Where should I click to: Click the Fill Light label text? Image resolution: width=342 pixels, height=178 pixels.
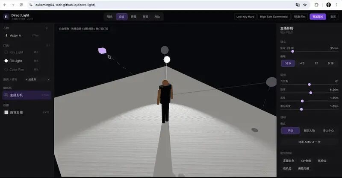16,61
